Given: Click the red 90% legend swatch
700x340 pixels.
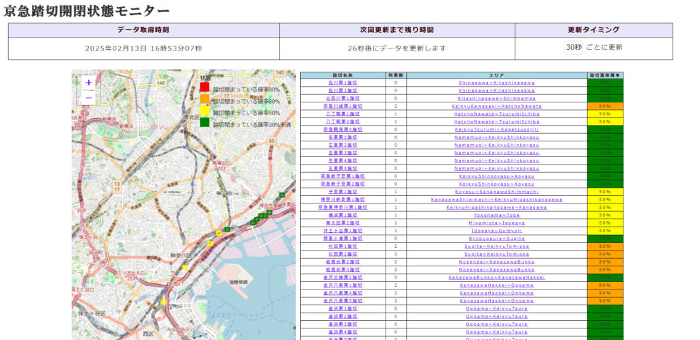Looking at the screenshot, I should coord(204,87).
